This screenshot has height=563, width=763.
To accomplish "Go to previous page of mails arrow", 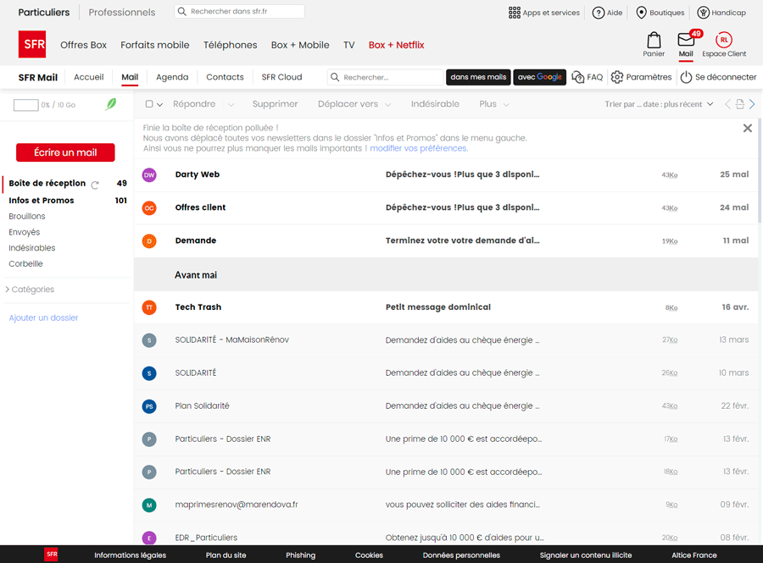I will tap(727, 104).
